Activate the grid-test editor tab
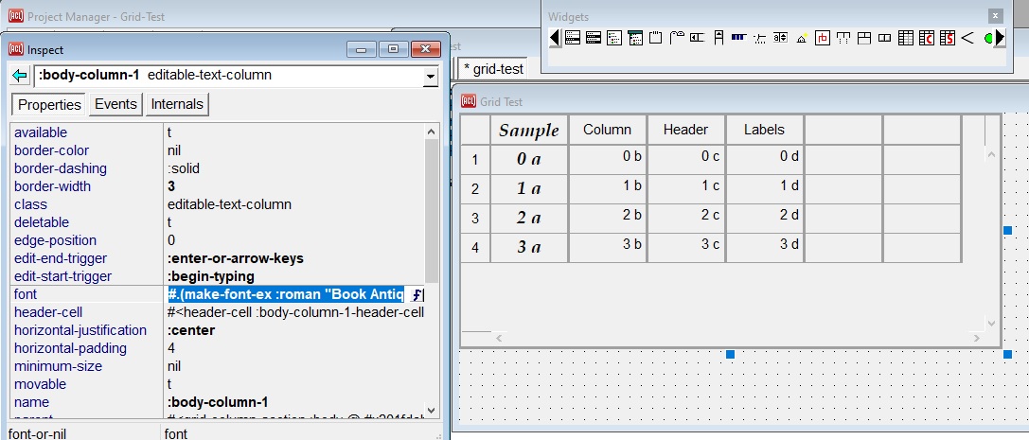The height and width of the screenshot is (440, 1029). [493, 69]
